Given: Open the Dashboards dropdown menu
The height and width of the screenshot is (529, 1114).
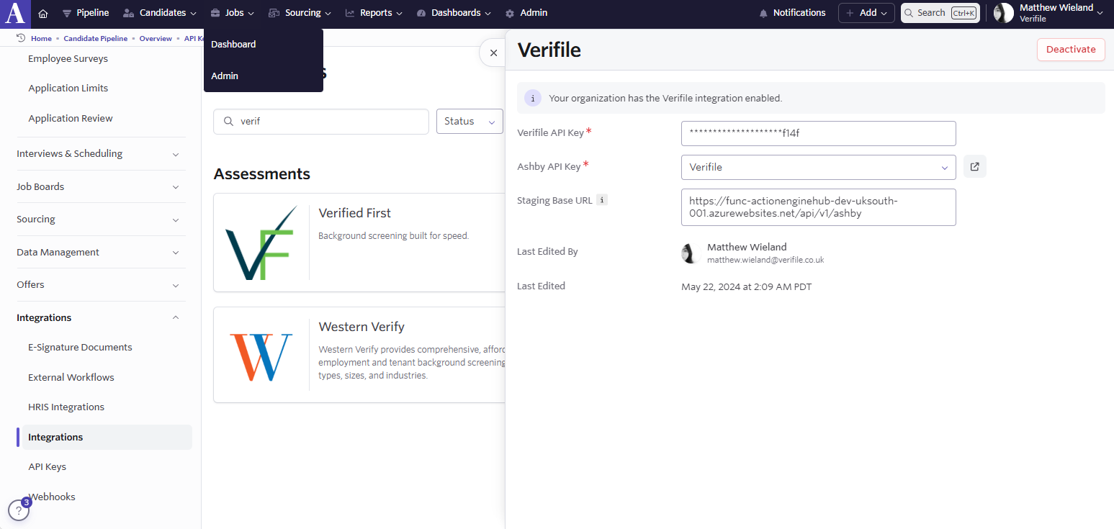Looking at the screenshot, I should 454,13.
